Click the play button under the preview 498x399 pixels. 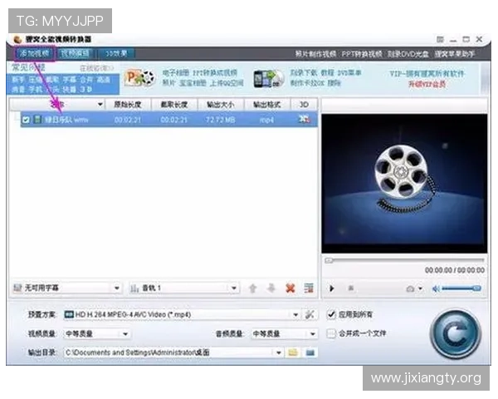(x=331, y=288)
